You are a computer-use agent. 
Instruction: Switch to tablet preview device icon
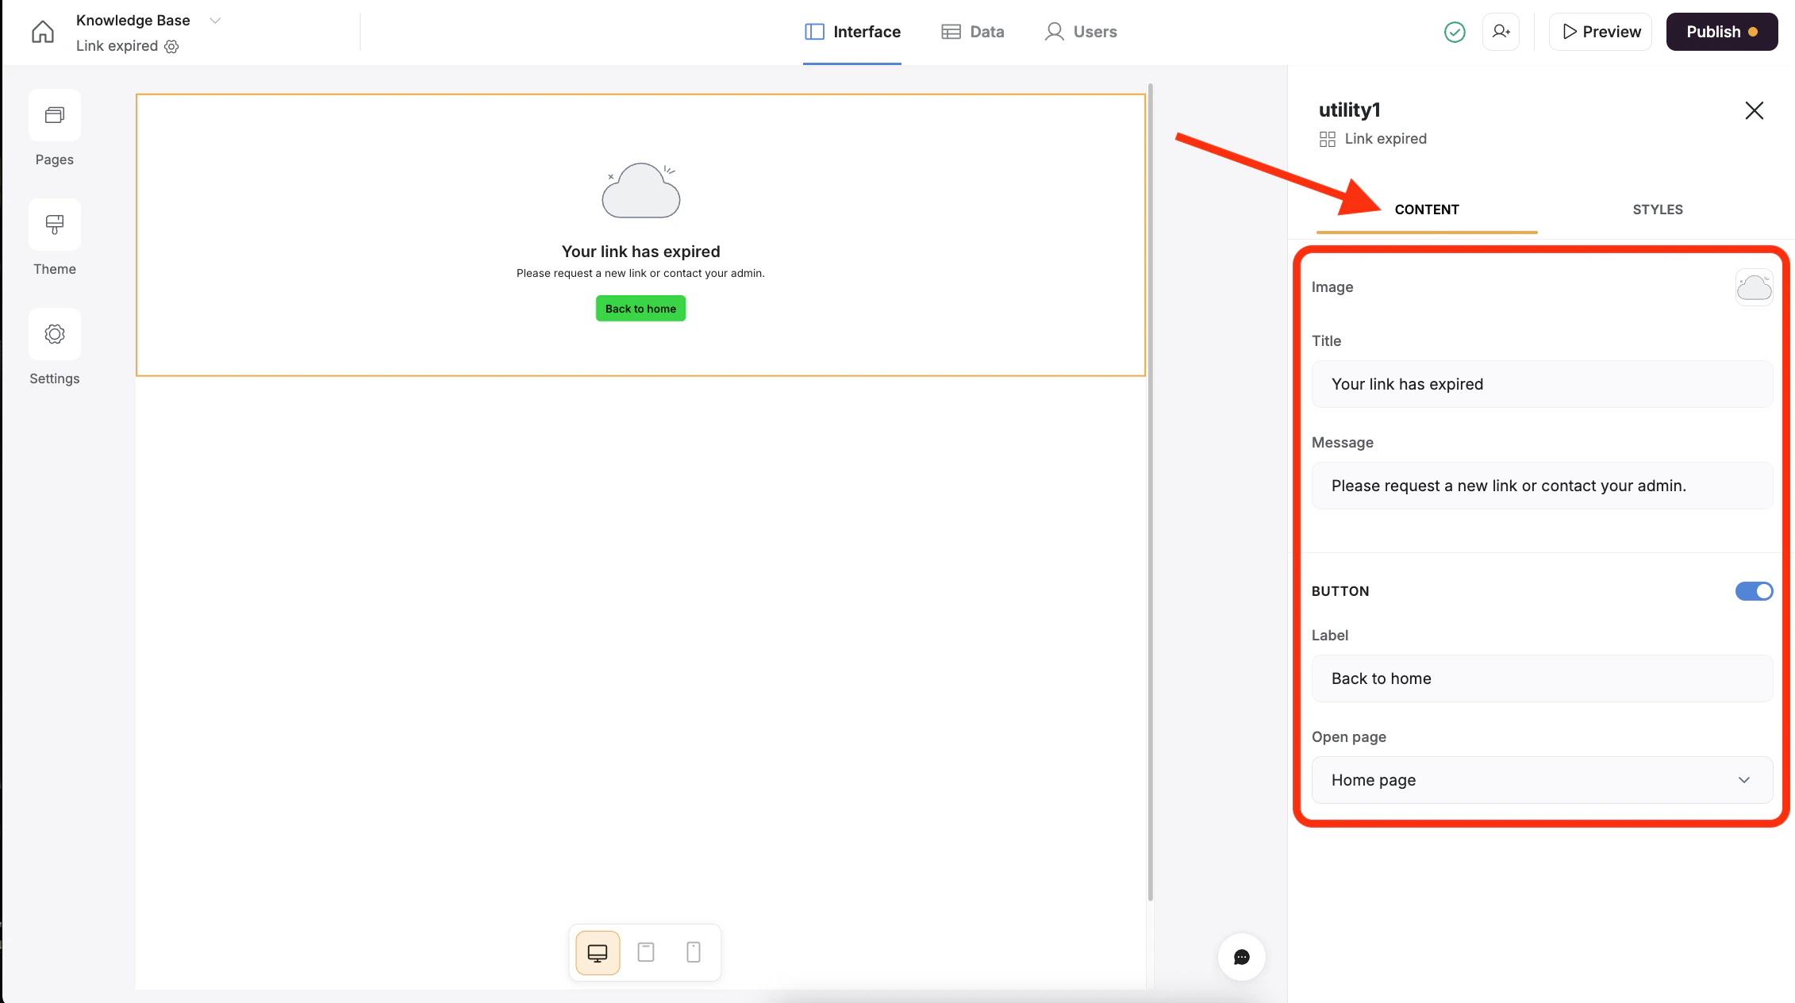pyautogui.click(x=646, y=952)
